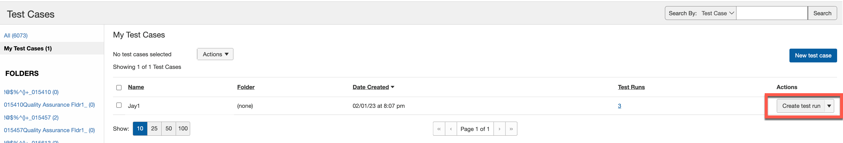Image resolution: width=843 pixels, height=143 pixels.
Task: Select All (6073) in sidebar
Action: pyautogui.click(x=16, y=35)
